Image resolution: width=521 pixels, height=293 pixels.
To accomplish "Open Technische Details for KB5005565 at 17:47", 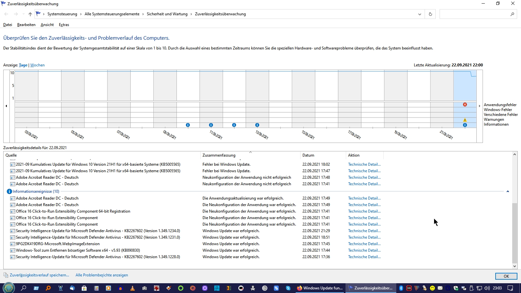I will click(x=364, y=171).
